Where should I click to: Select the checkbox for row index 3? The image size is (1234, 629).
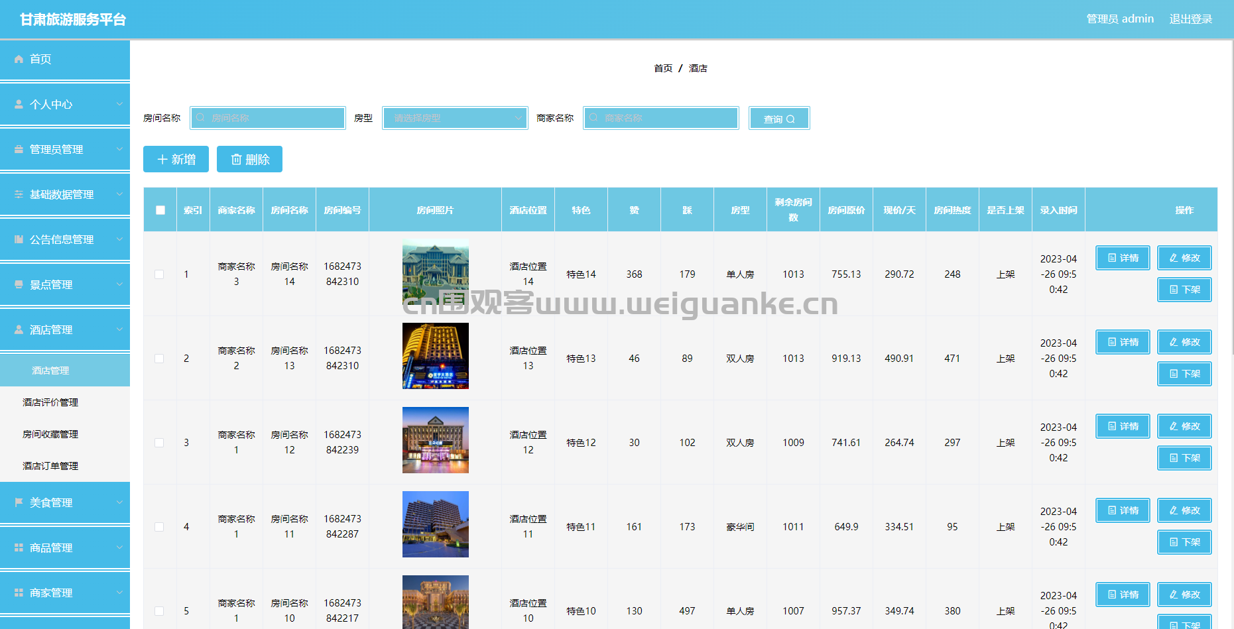(x=159, y=443)
